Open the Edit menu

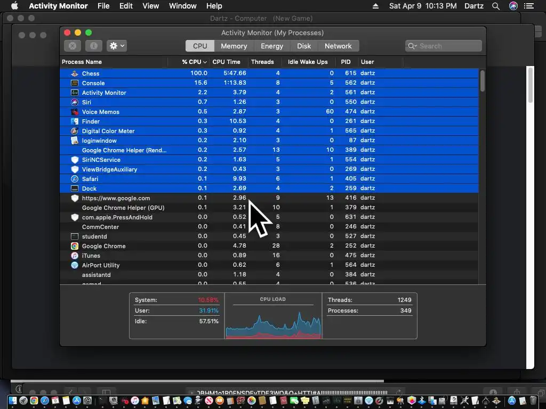click(126, 6)
